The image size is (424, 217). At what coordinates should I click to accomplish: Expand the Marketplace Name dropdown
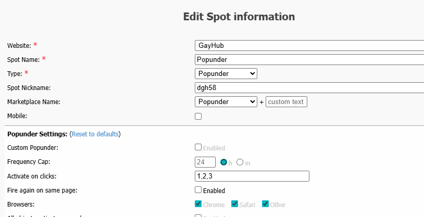(x=226, y=101)
